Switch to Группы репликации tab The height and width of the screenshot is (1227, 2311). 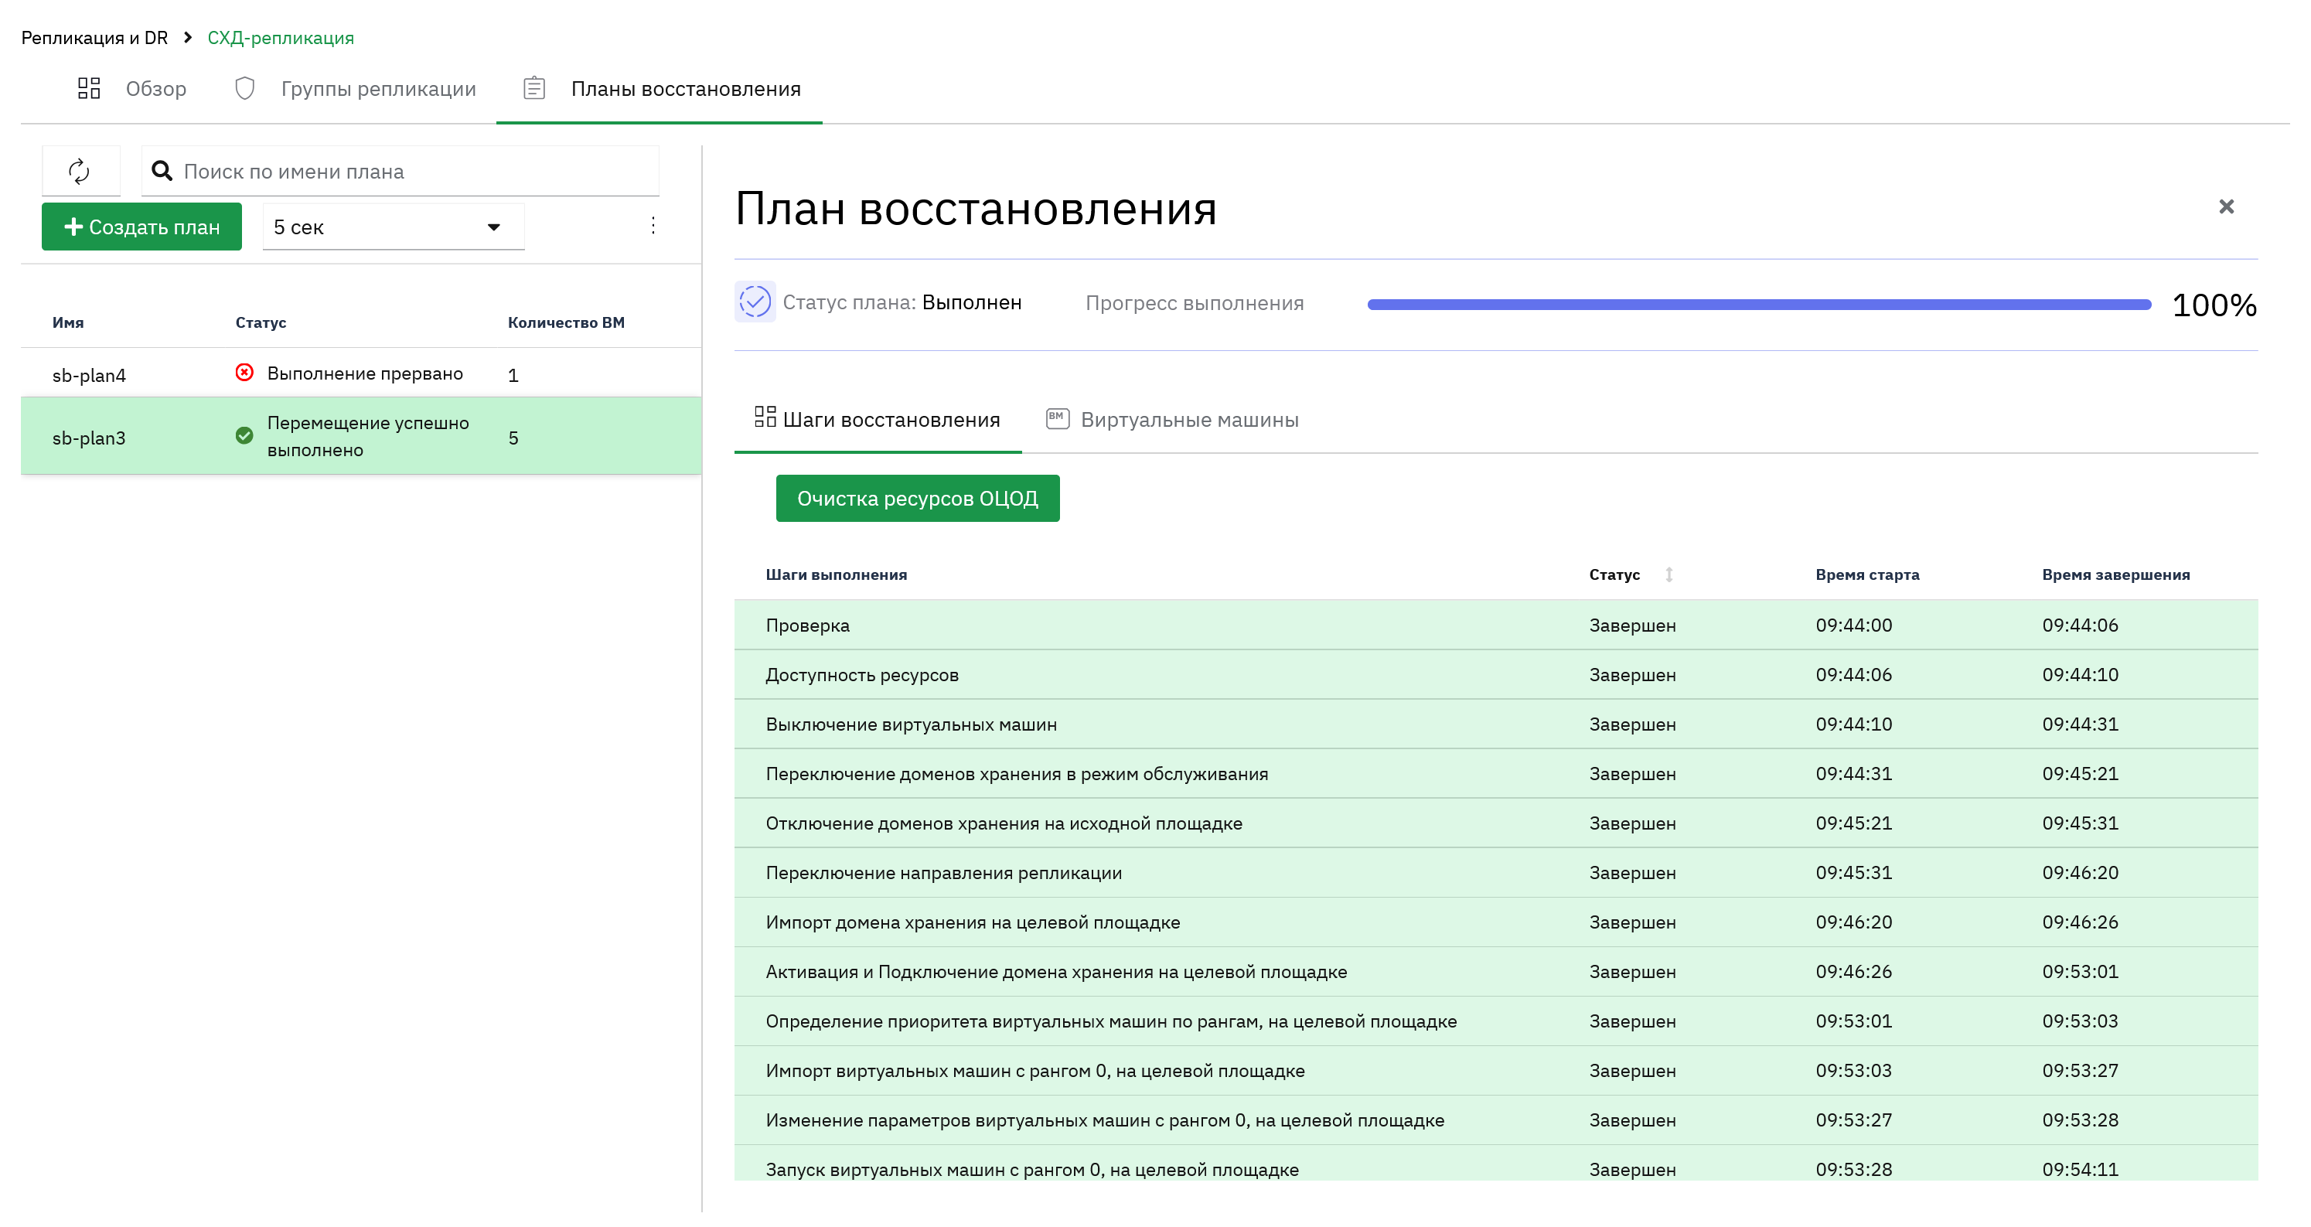pyautogui.click(x=355, y=89)
